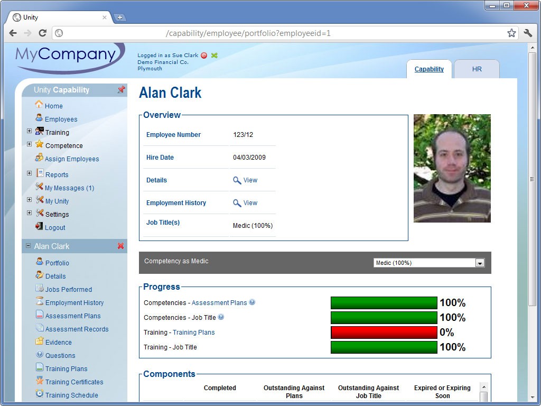This screenshot has height=406, width=541.
Task: Expand the Training tree node
Action: [x=30, y=131]
